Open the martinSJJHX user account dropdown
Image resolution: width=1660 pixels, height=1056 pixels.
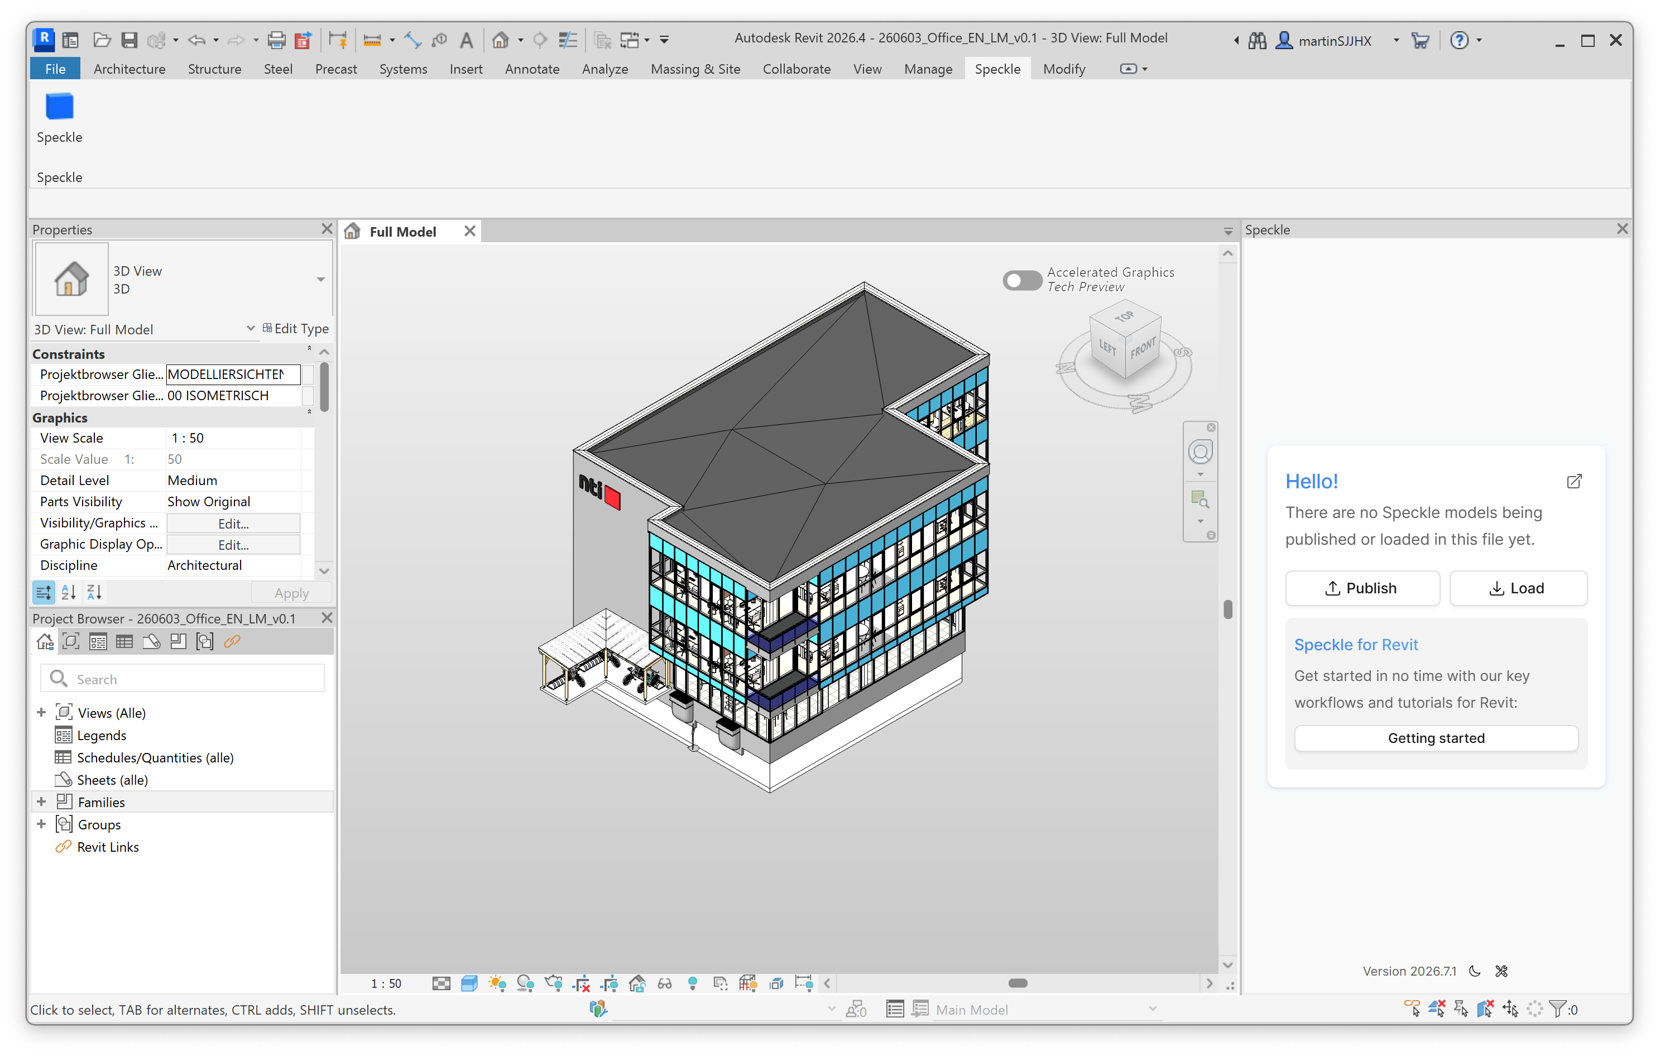point(1396,40)
